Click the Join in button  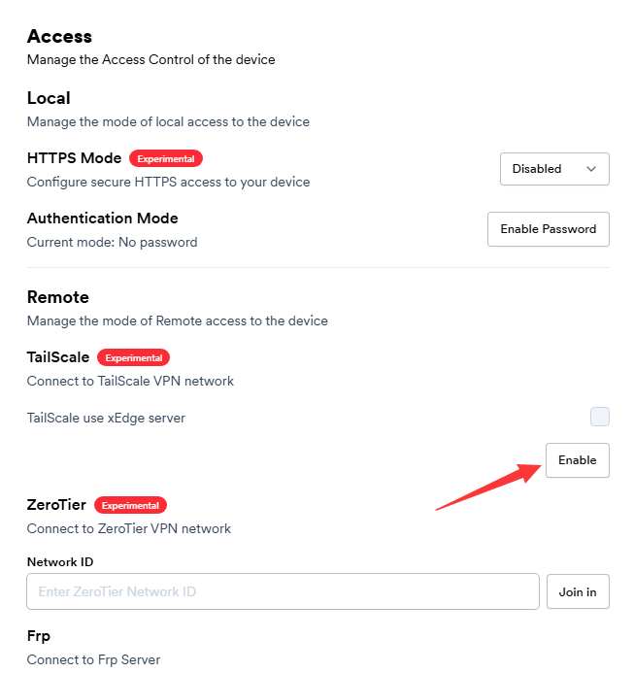point(578,591)
